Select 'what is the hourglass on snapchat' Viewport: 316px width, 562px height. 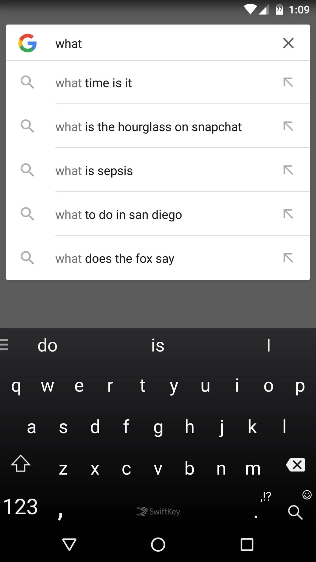(148, 127)
